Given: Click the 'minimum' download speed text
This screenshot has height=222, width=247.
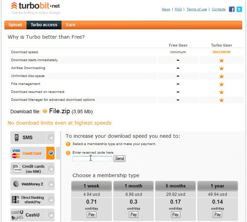Looking at the screenshot, I should [178, 52].
